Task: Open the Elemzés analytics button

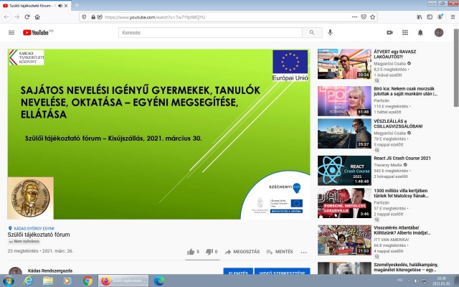Action: coord(238,271)
